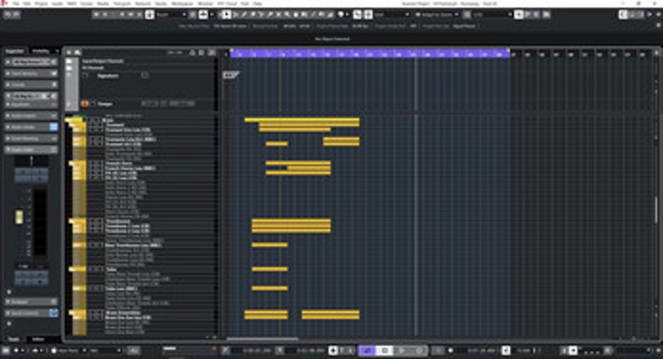Click the toolbar Stop button
This screenshot has height=359, width=663.
[122, 14]
